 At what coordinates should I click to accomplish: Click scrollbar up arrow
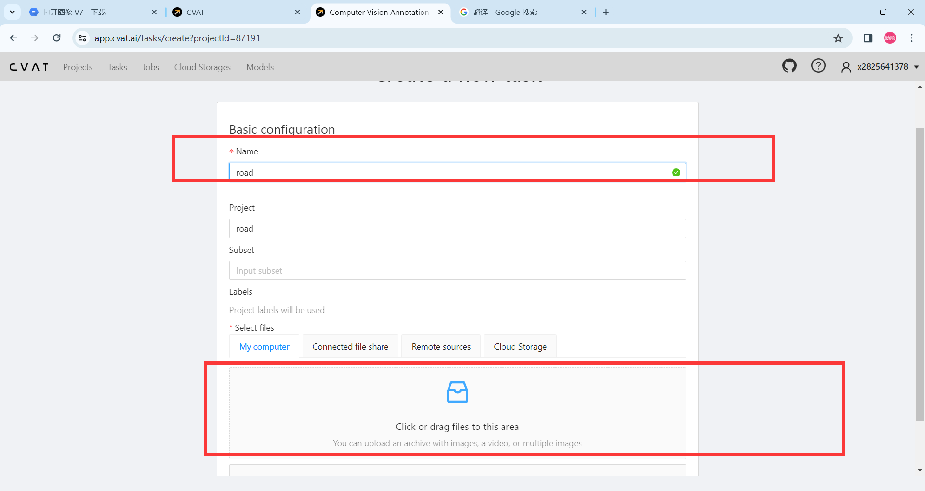pos(920,87)
